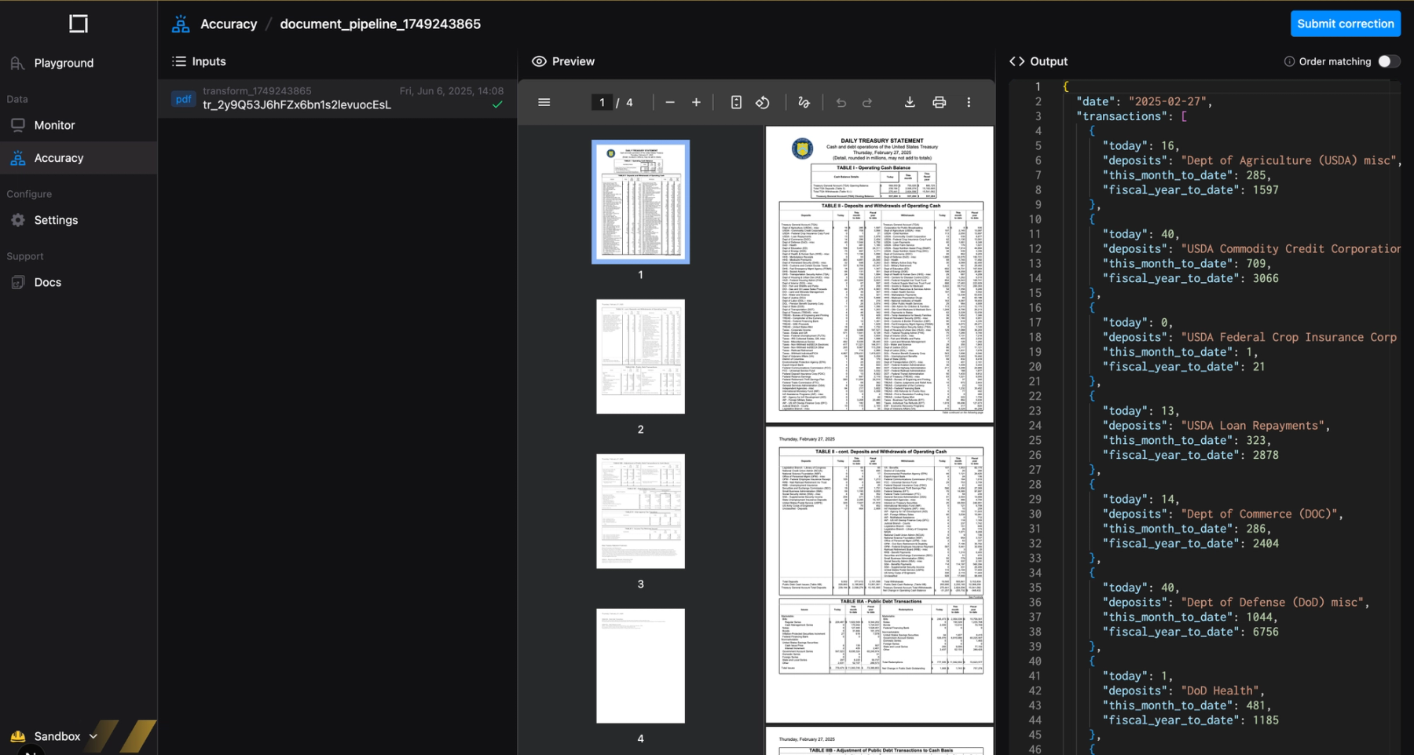The width and height of the screenshot is (1414, 755).
Task: Click the fit to page icon
Action: click(736, 102)
